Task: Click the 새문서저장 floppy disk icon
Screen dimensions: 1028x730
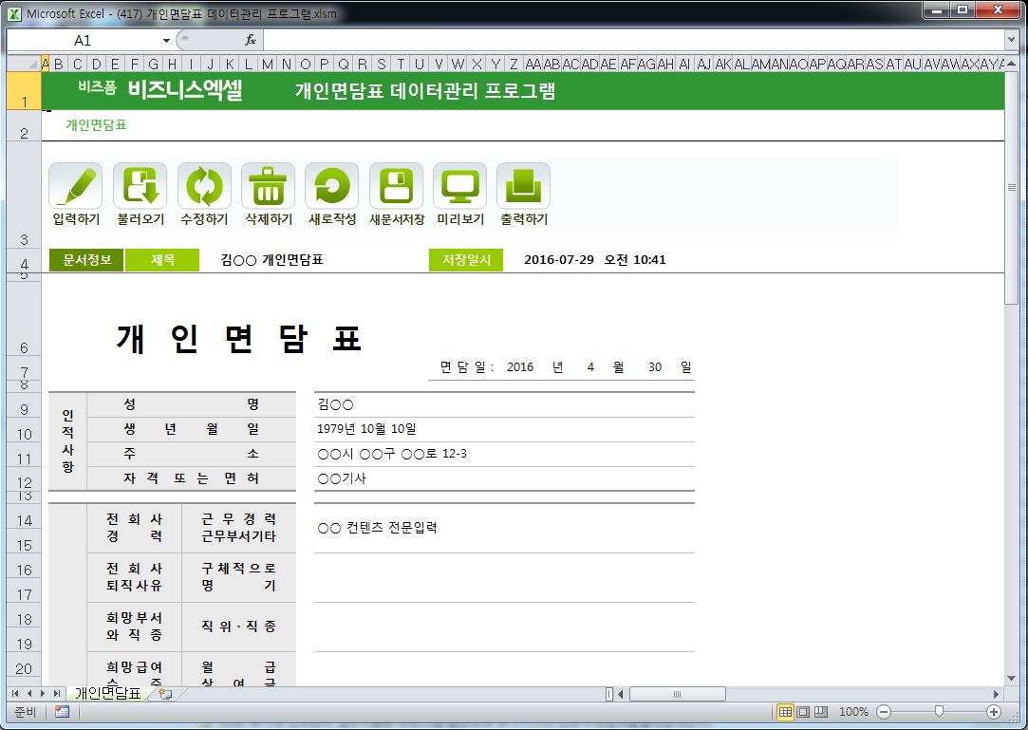Action: tap(396, 187)
